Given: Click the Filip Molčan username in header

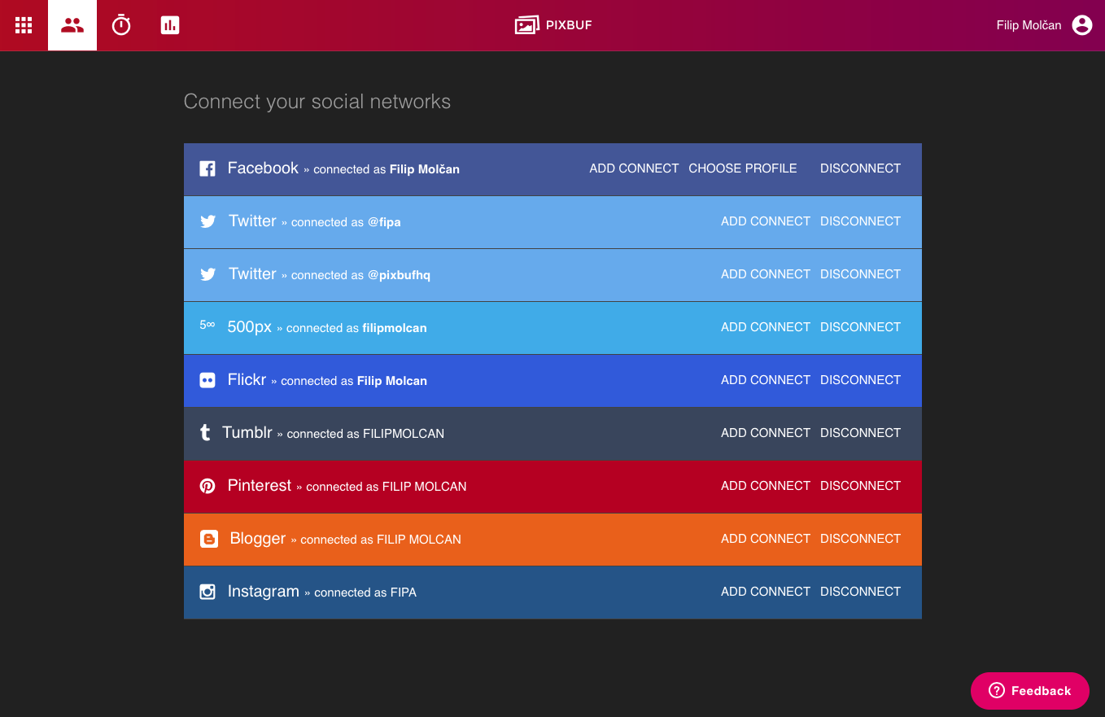Looking at the screenshot, I should (x=1029, y=25).
